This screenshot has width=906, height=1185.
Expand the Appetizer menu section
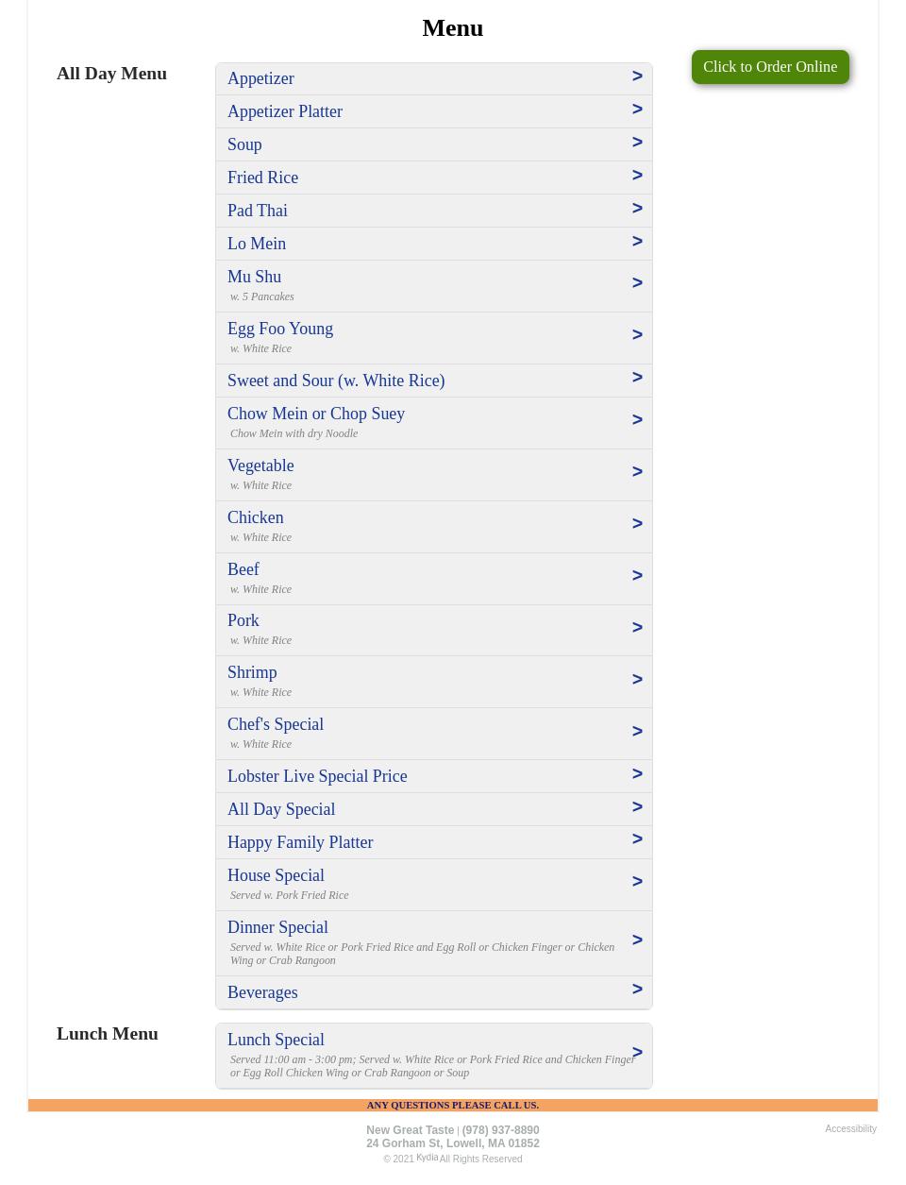434,78
